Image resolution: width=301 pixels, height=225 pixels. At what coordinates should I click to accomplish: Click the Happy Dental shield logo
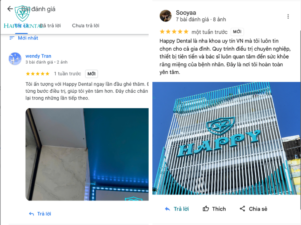[22, 13]
